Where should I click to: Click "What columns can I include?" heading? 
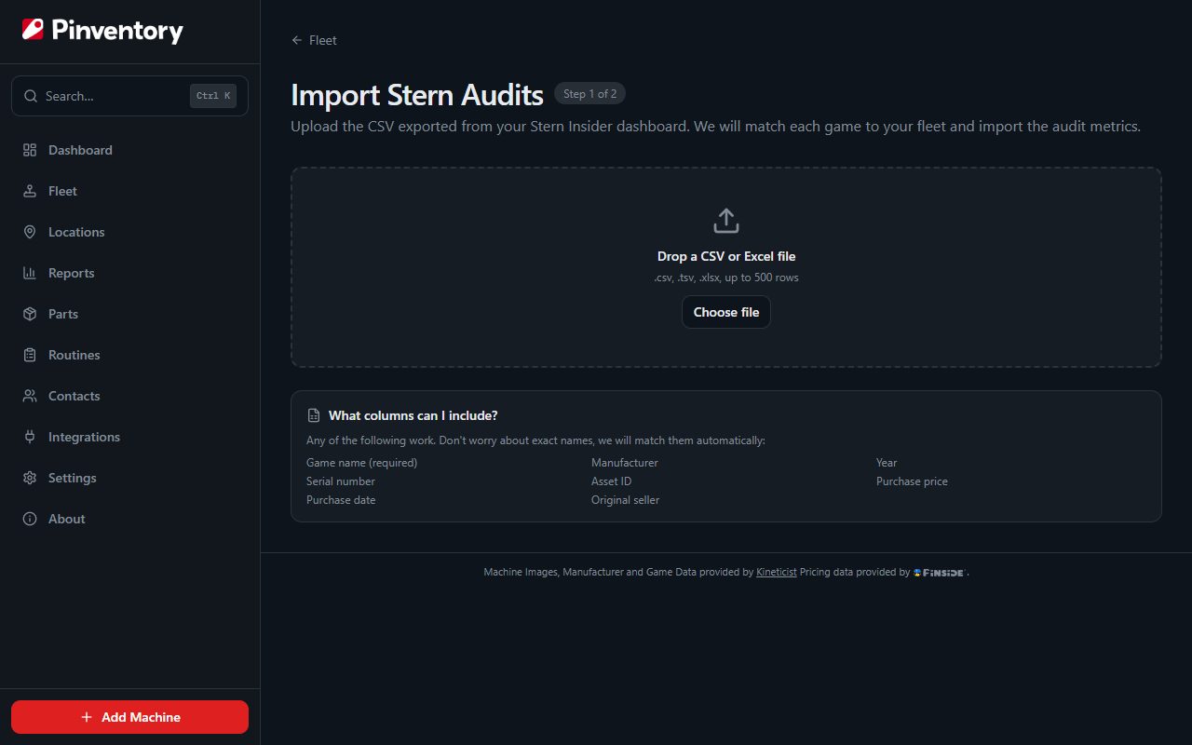tap(413, 415)
